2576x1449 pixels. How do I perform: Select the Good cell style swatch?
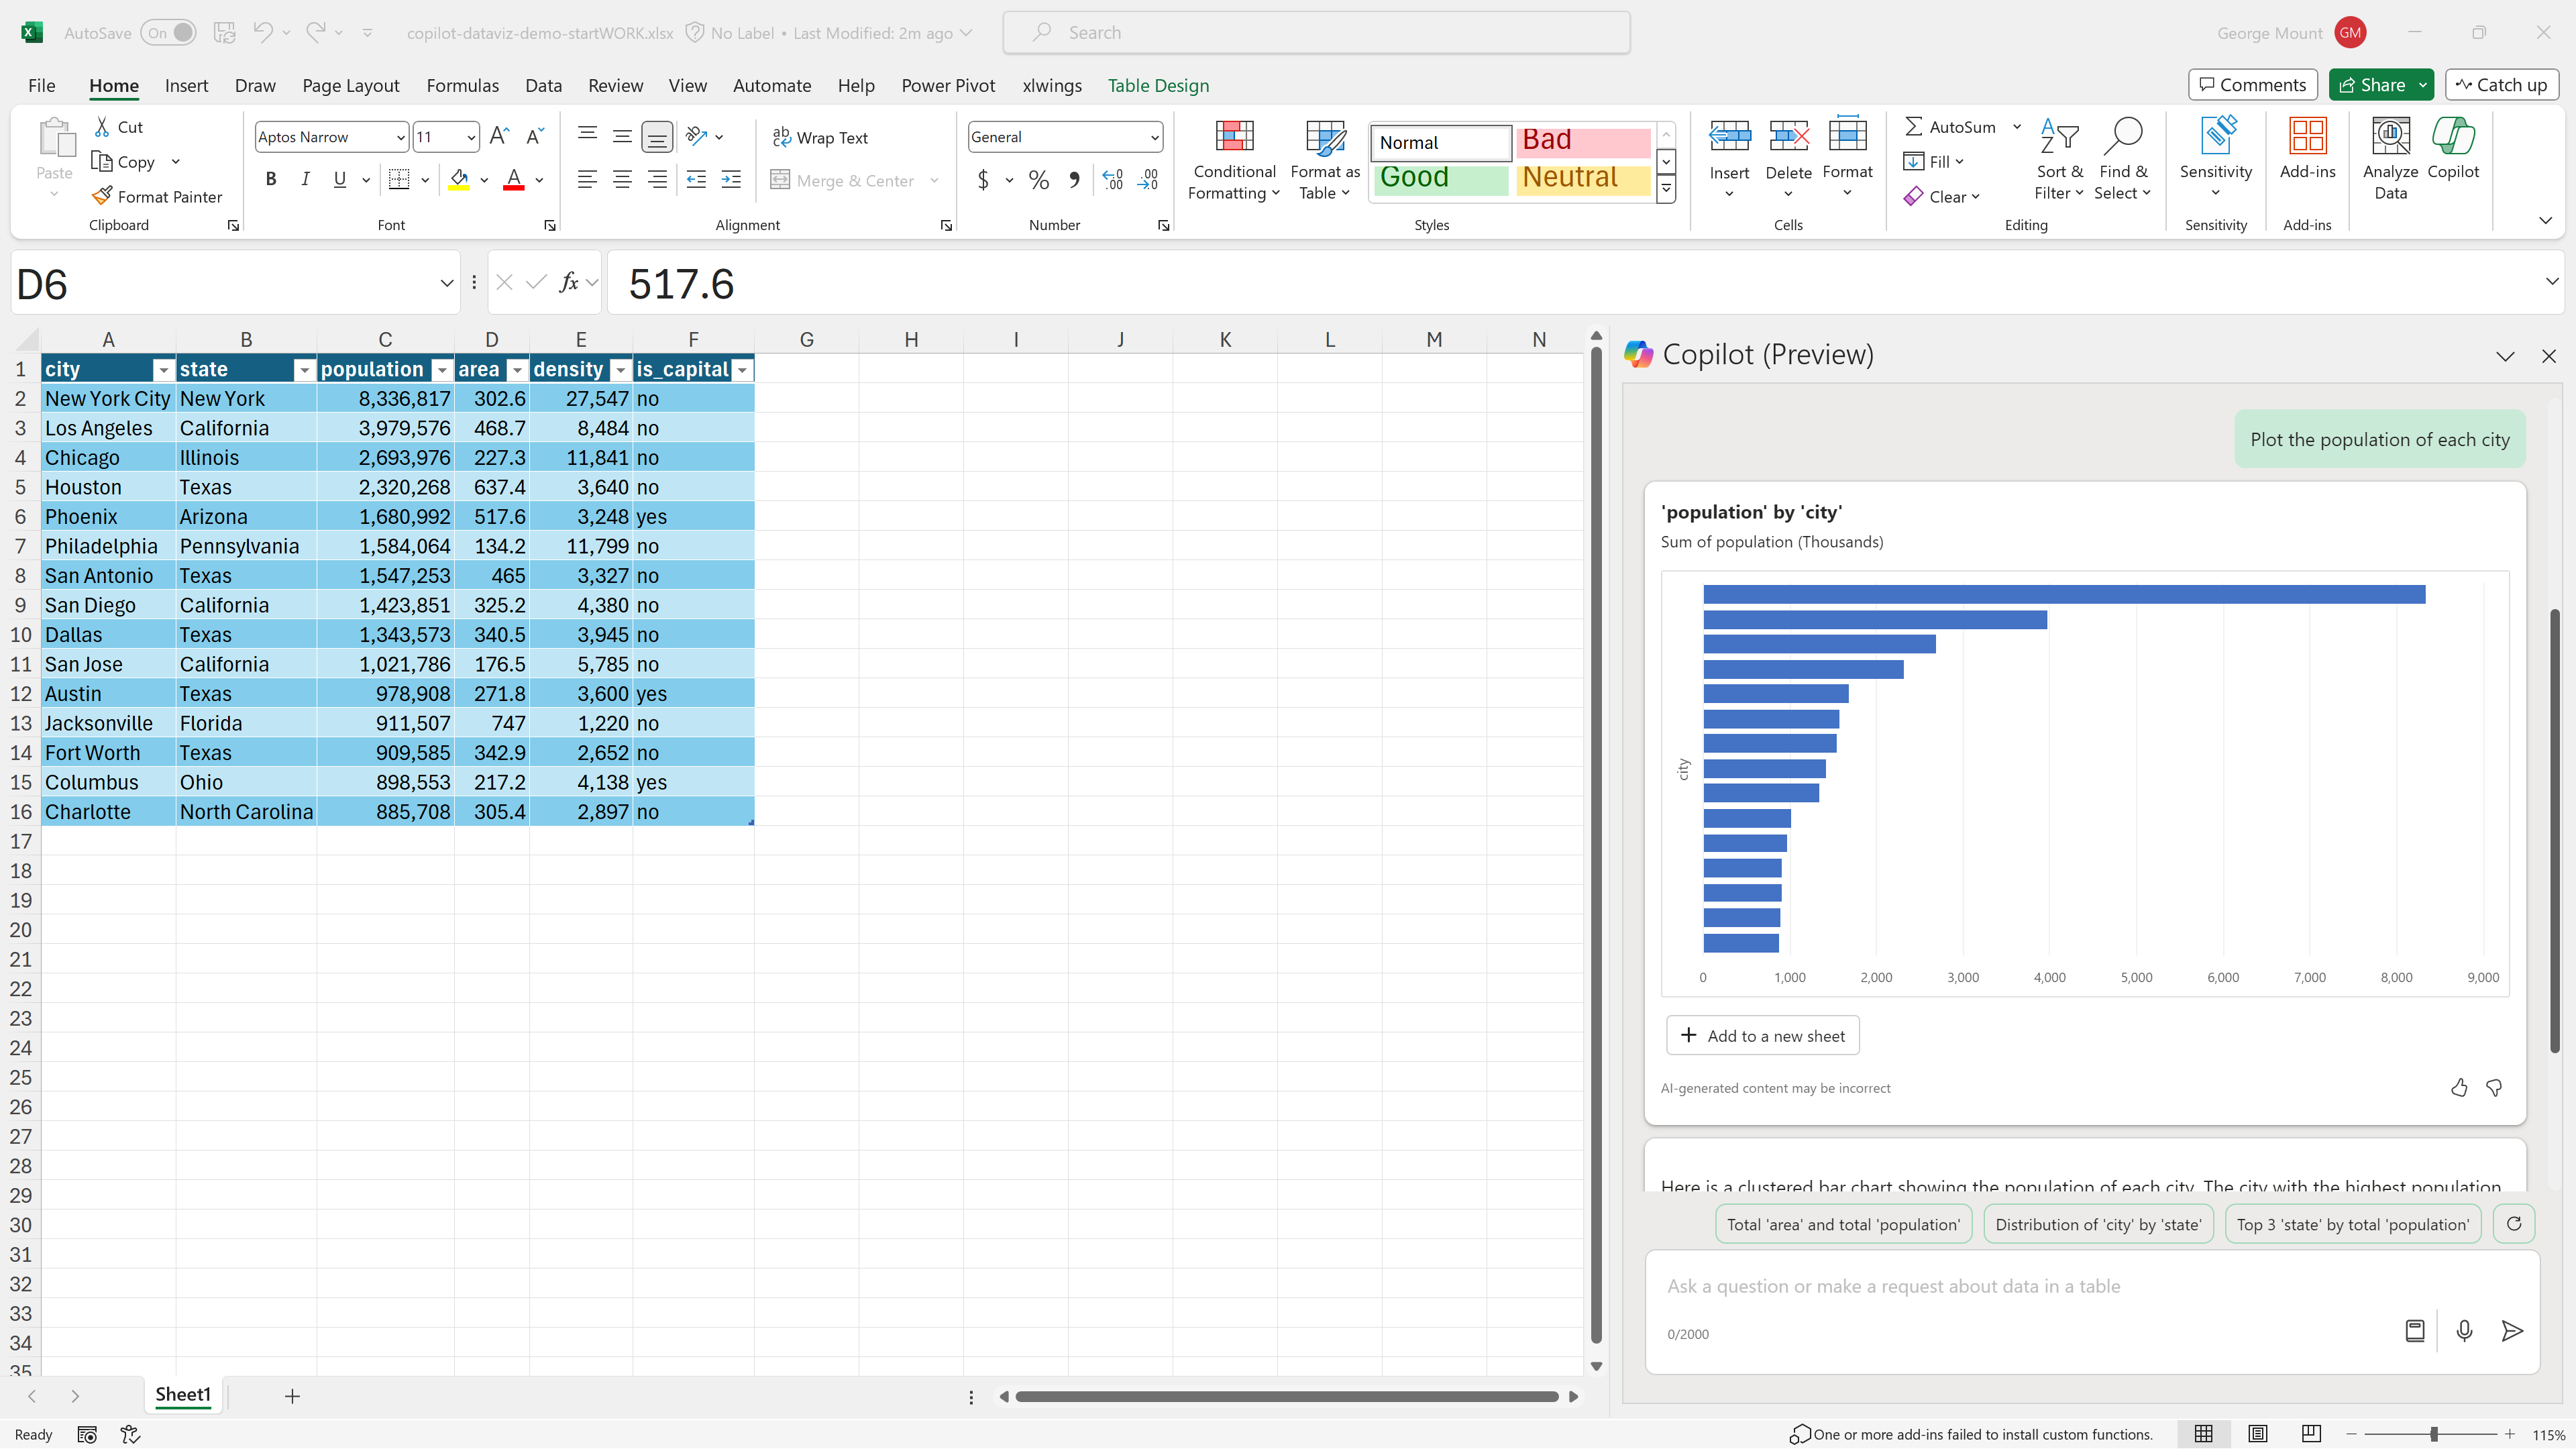coord(1441,178)
